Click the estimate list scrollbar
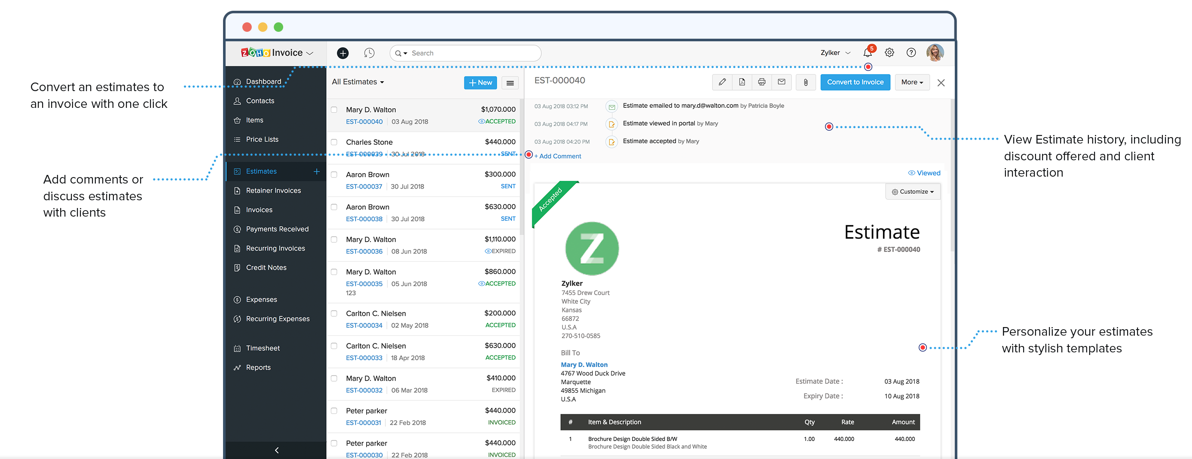The height and width of the screenshot is (459, 1192). (522, 167)
